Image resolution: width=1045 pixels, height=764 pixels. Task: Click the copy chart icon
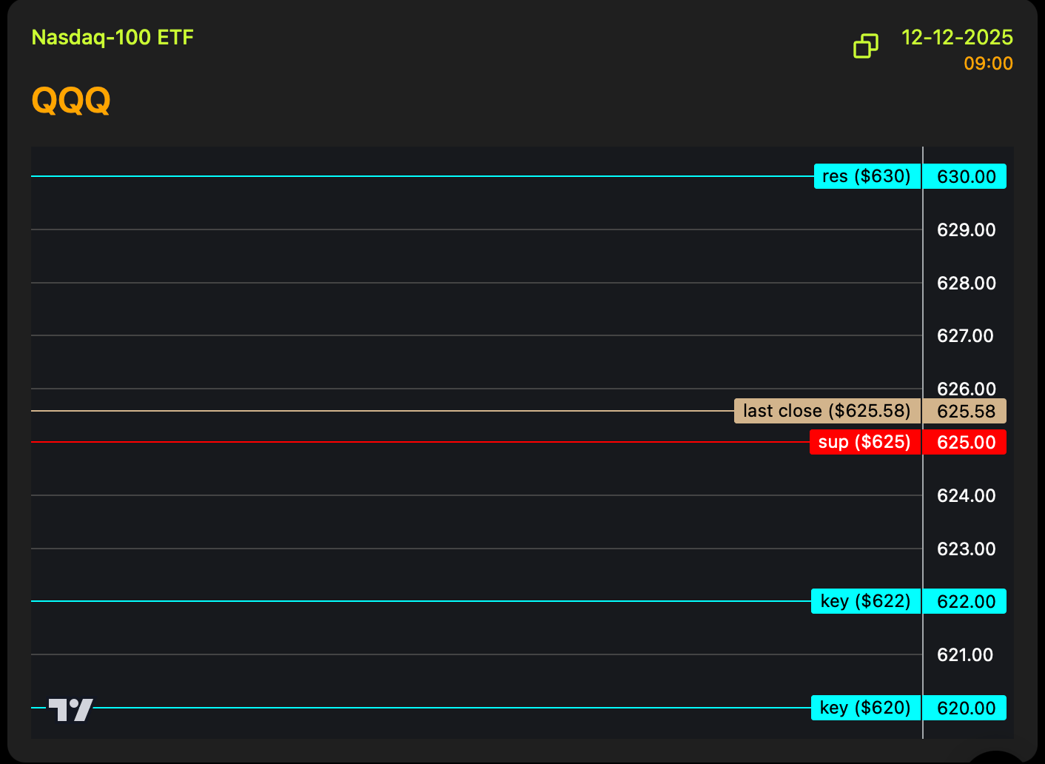(x=865, y=46)
